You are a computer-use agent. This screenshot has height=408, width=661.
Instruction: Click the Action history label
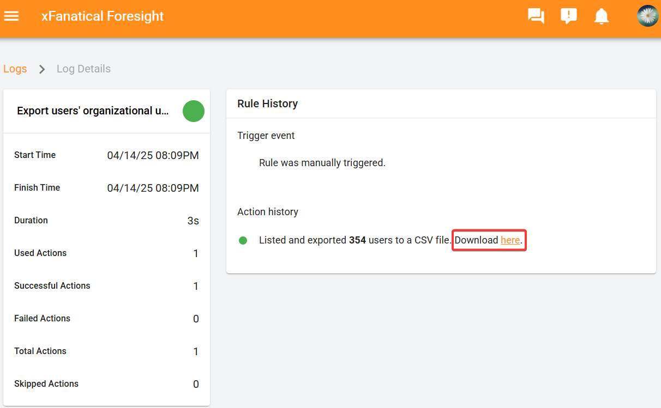tap(268, 212)
